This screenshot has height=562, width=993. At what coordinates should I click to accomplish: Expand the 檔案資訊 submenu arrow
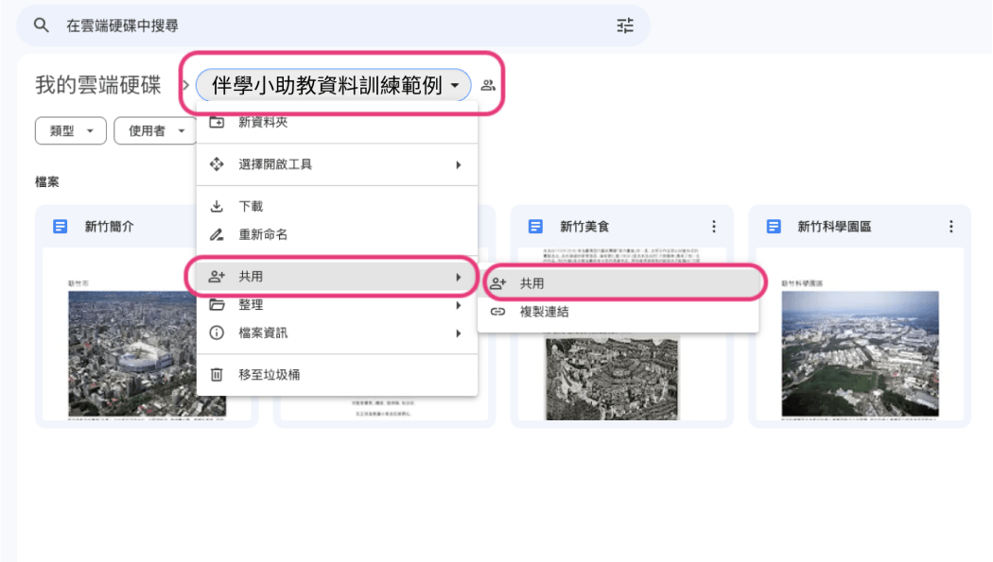pos(459,333)
